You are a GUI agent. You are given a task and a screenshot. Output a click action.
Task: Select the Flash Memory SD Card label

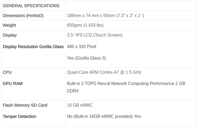(25, 105)
